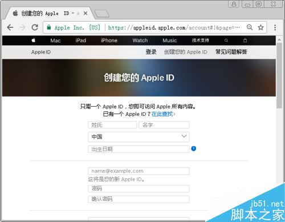
Task: Open the Music menu item
Action: click(x=170, y=41)
